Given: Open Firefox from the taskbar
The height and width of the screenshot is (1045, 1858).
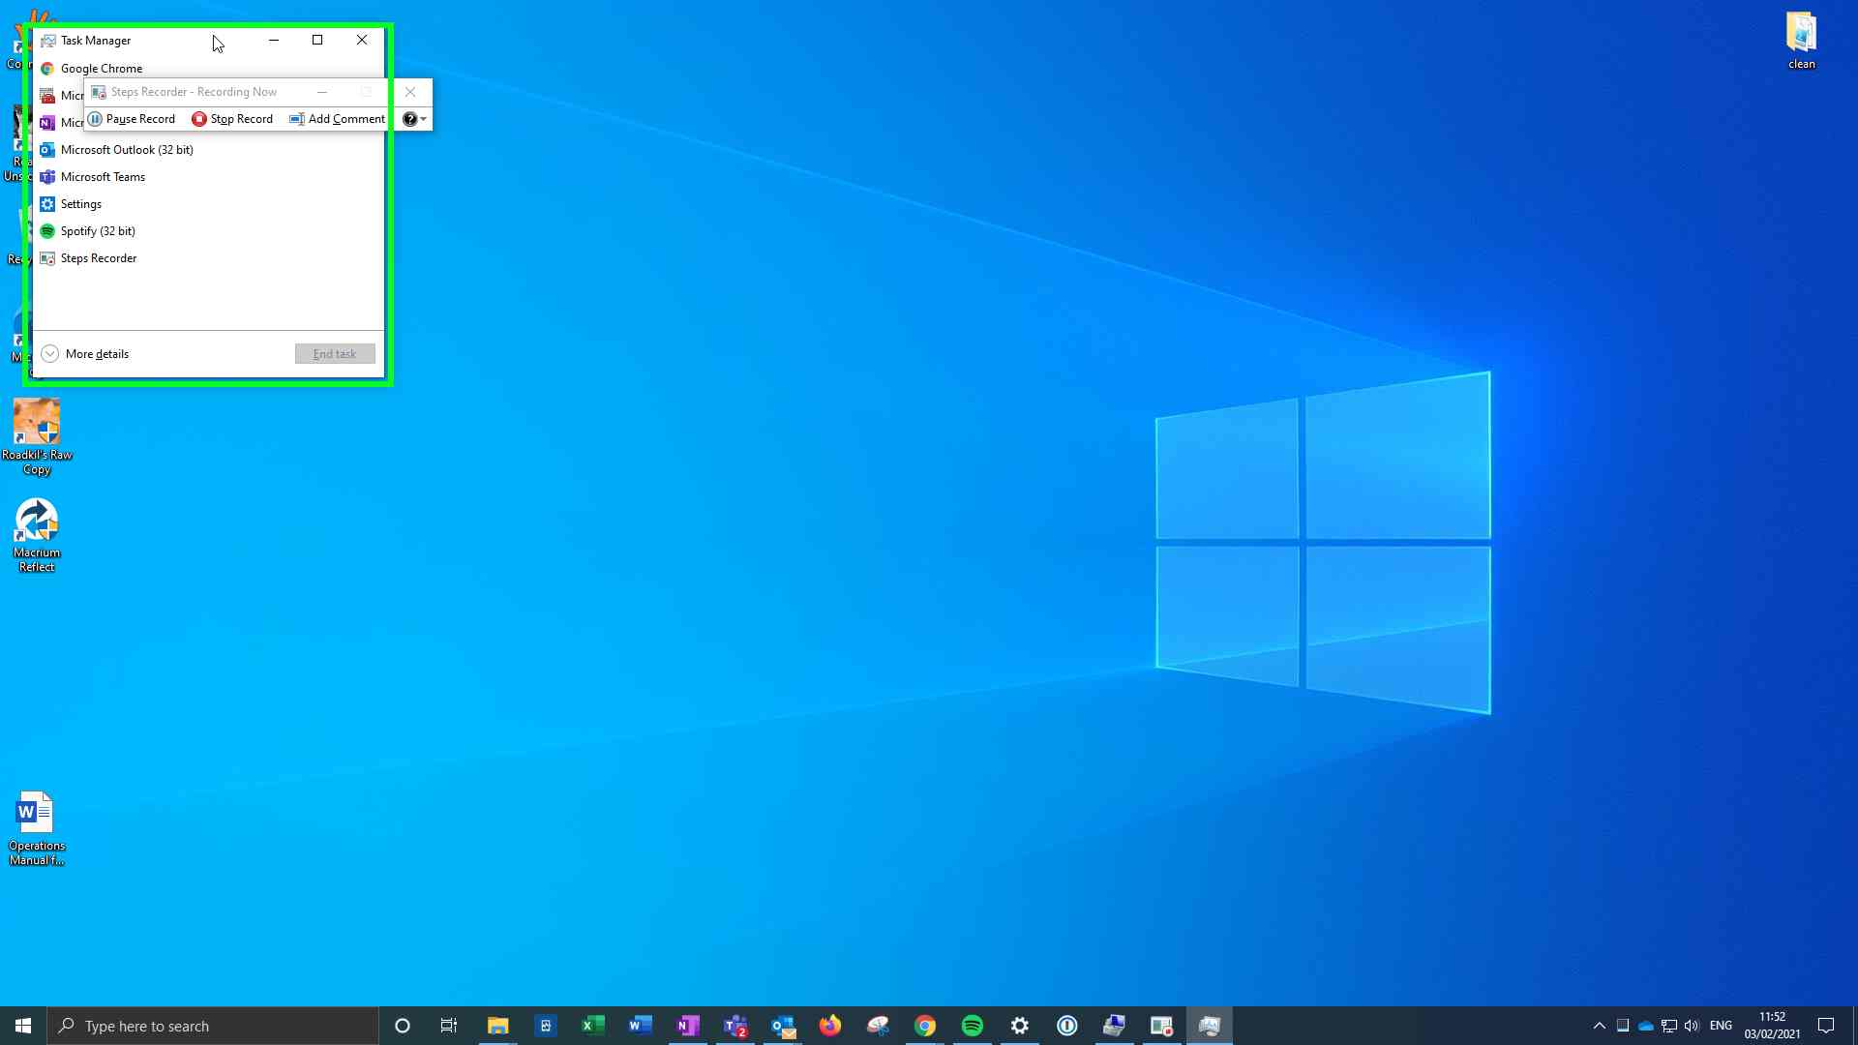Looking at the screenshot, I should [830, 1026].
